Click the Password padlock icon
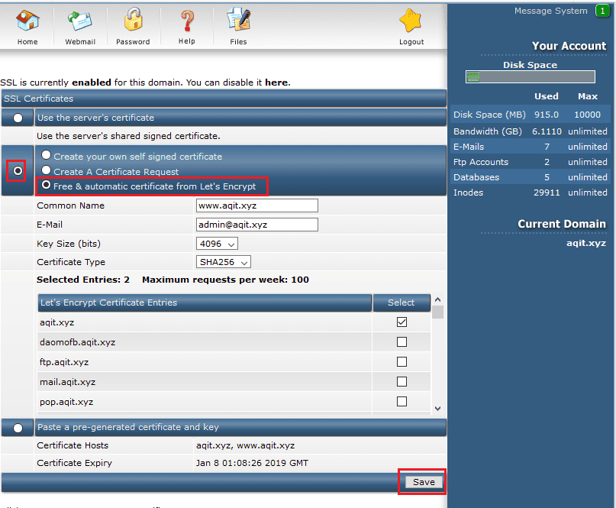 tap(133, 19)
